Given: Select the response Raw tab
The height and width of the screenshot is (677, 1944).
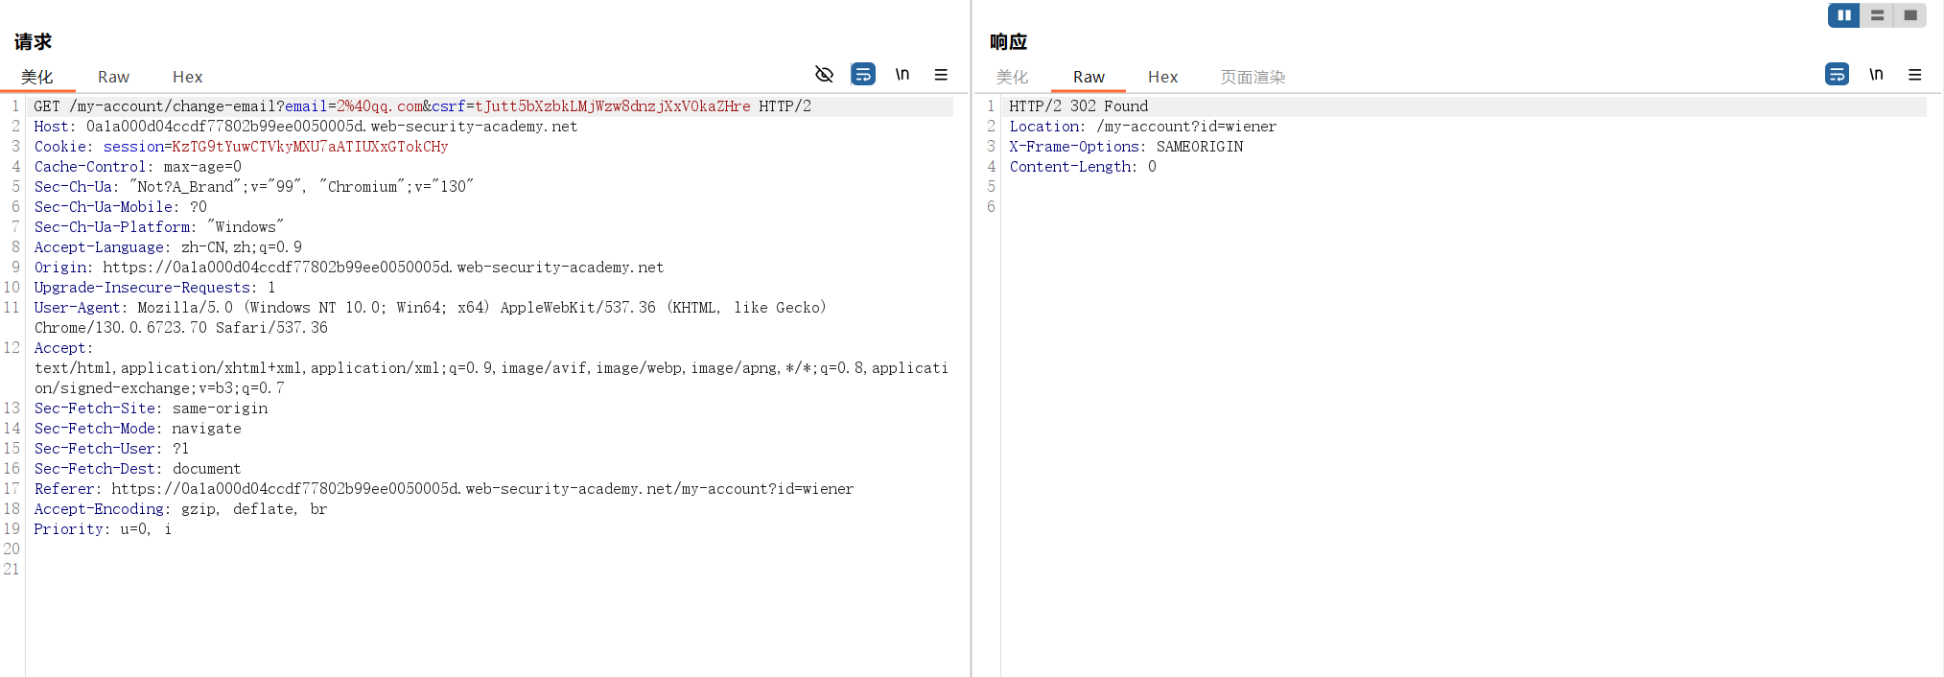Looking at the screenshot, I should coord(1089,77).
